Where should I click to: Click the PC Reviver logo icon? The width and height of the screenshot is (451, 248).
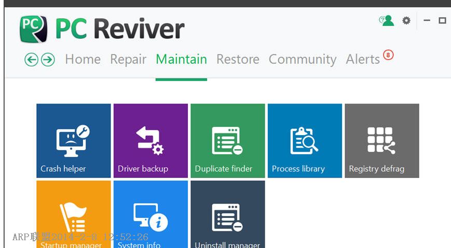[x=33, y=29]
